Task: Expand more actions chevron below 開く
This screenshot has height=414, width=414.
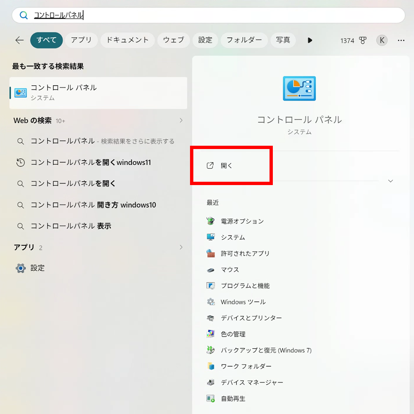Action: point(390,181)
